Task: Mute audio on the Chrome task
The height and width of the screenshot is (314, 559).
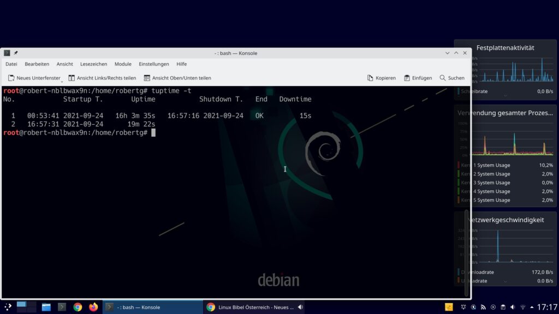Action: point(301,307)
